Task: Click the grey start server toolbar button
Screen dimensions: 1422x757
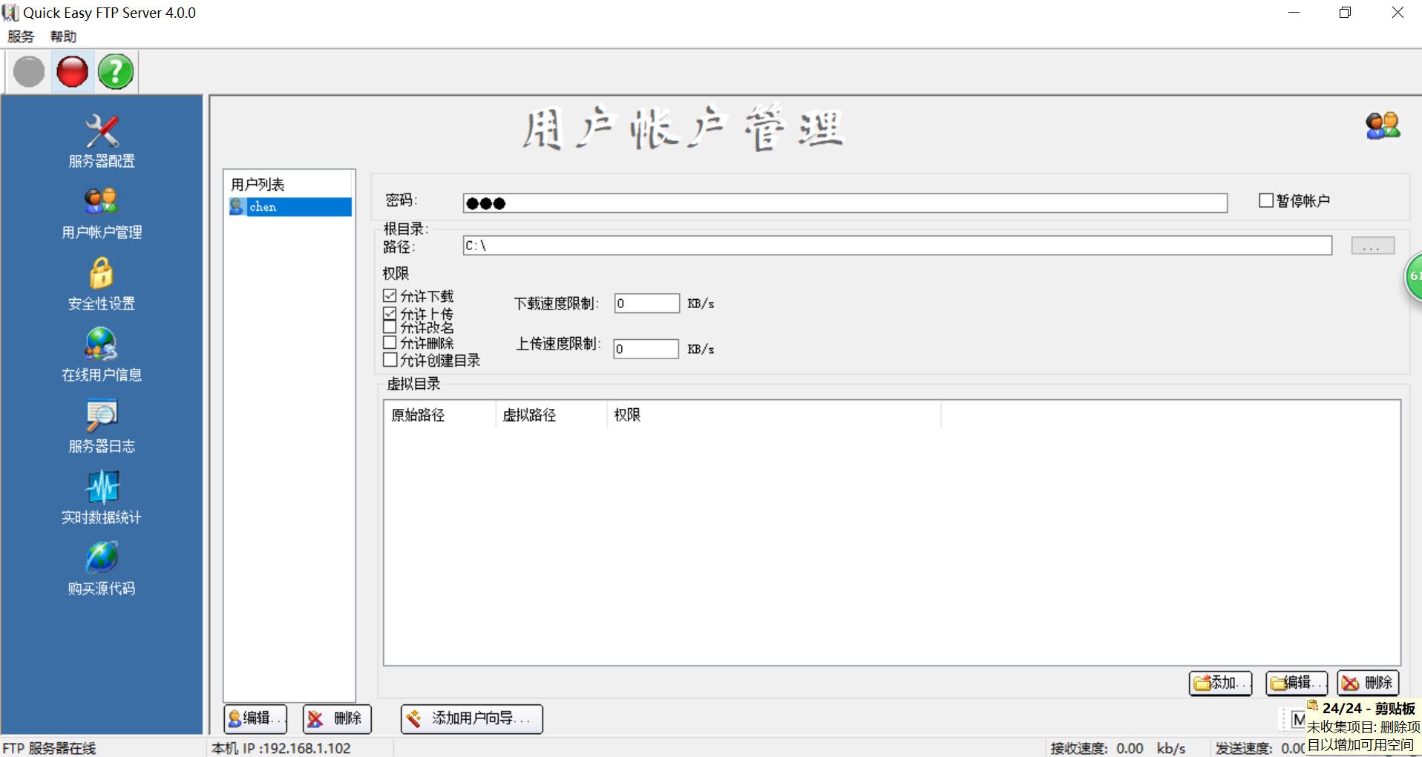Action: pos(29,72)
